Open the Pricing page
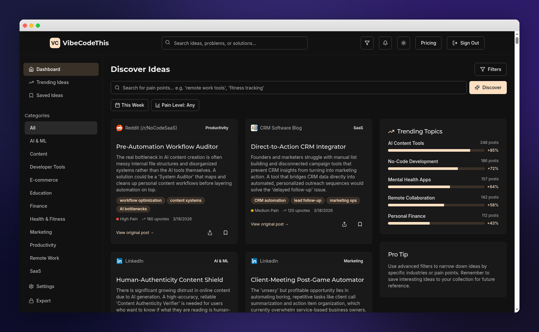Screen dimensions: 539x332 click(428, 43)
